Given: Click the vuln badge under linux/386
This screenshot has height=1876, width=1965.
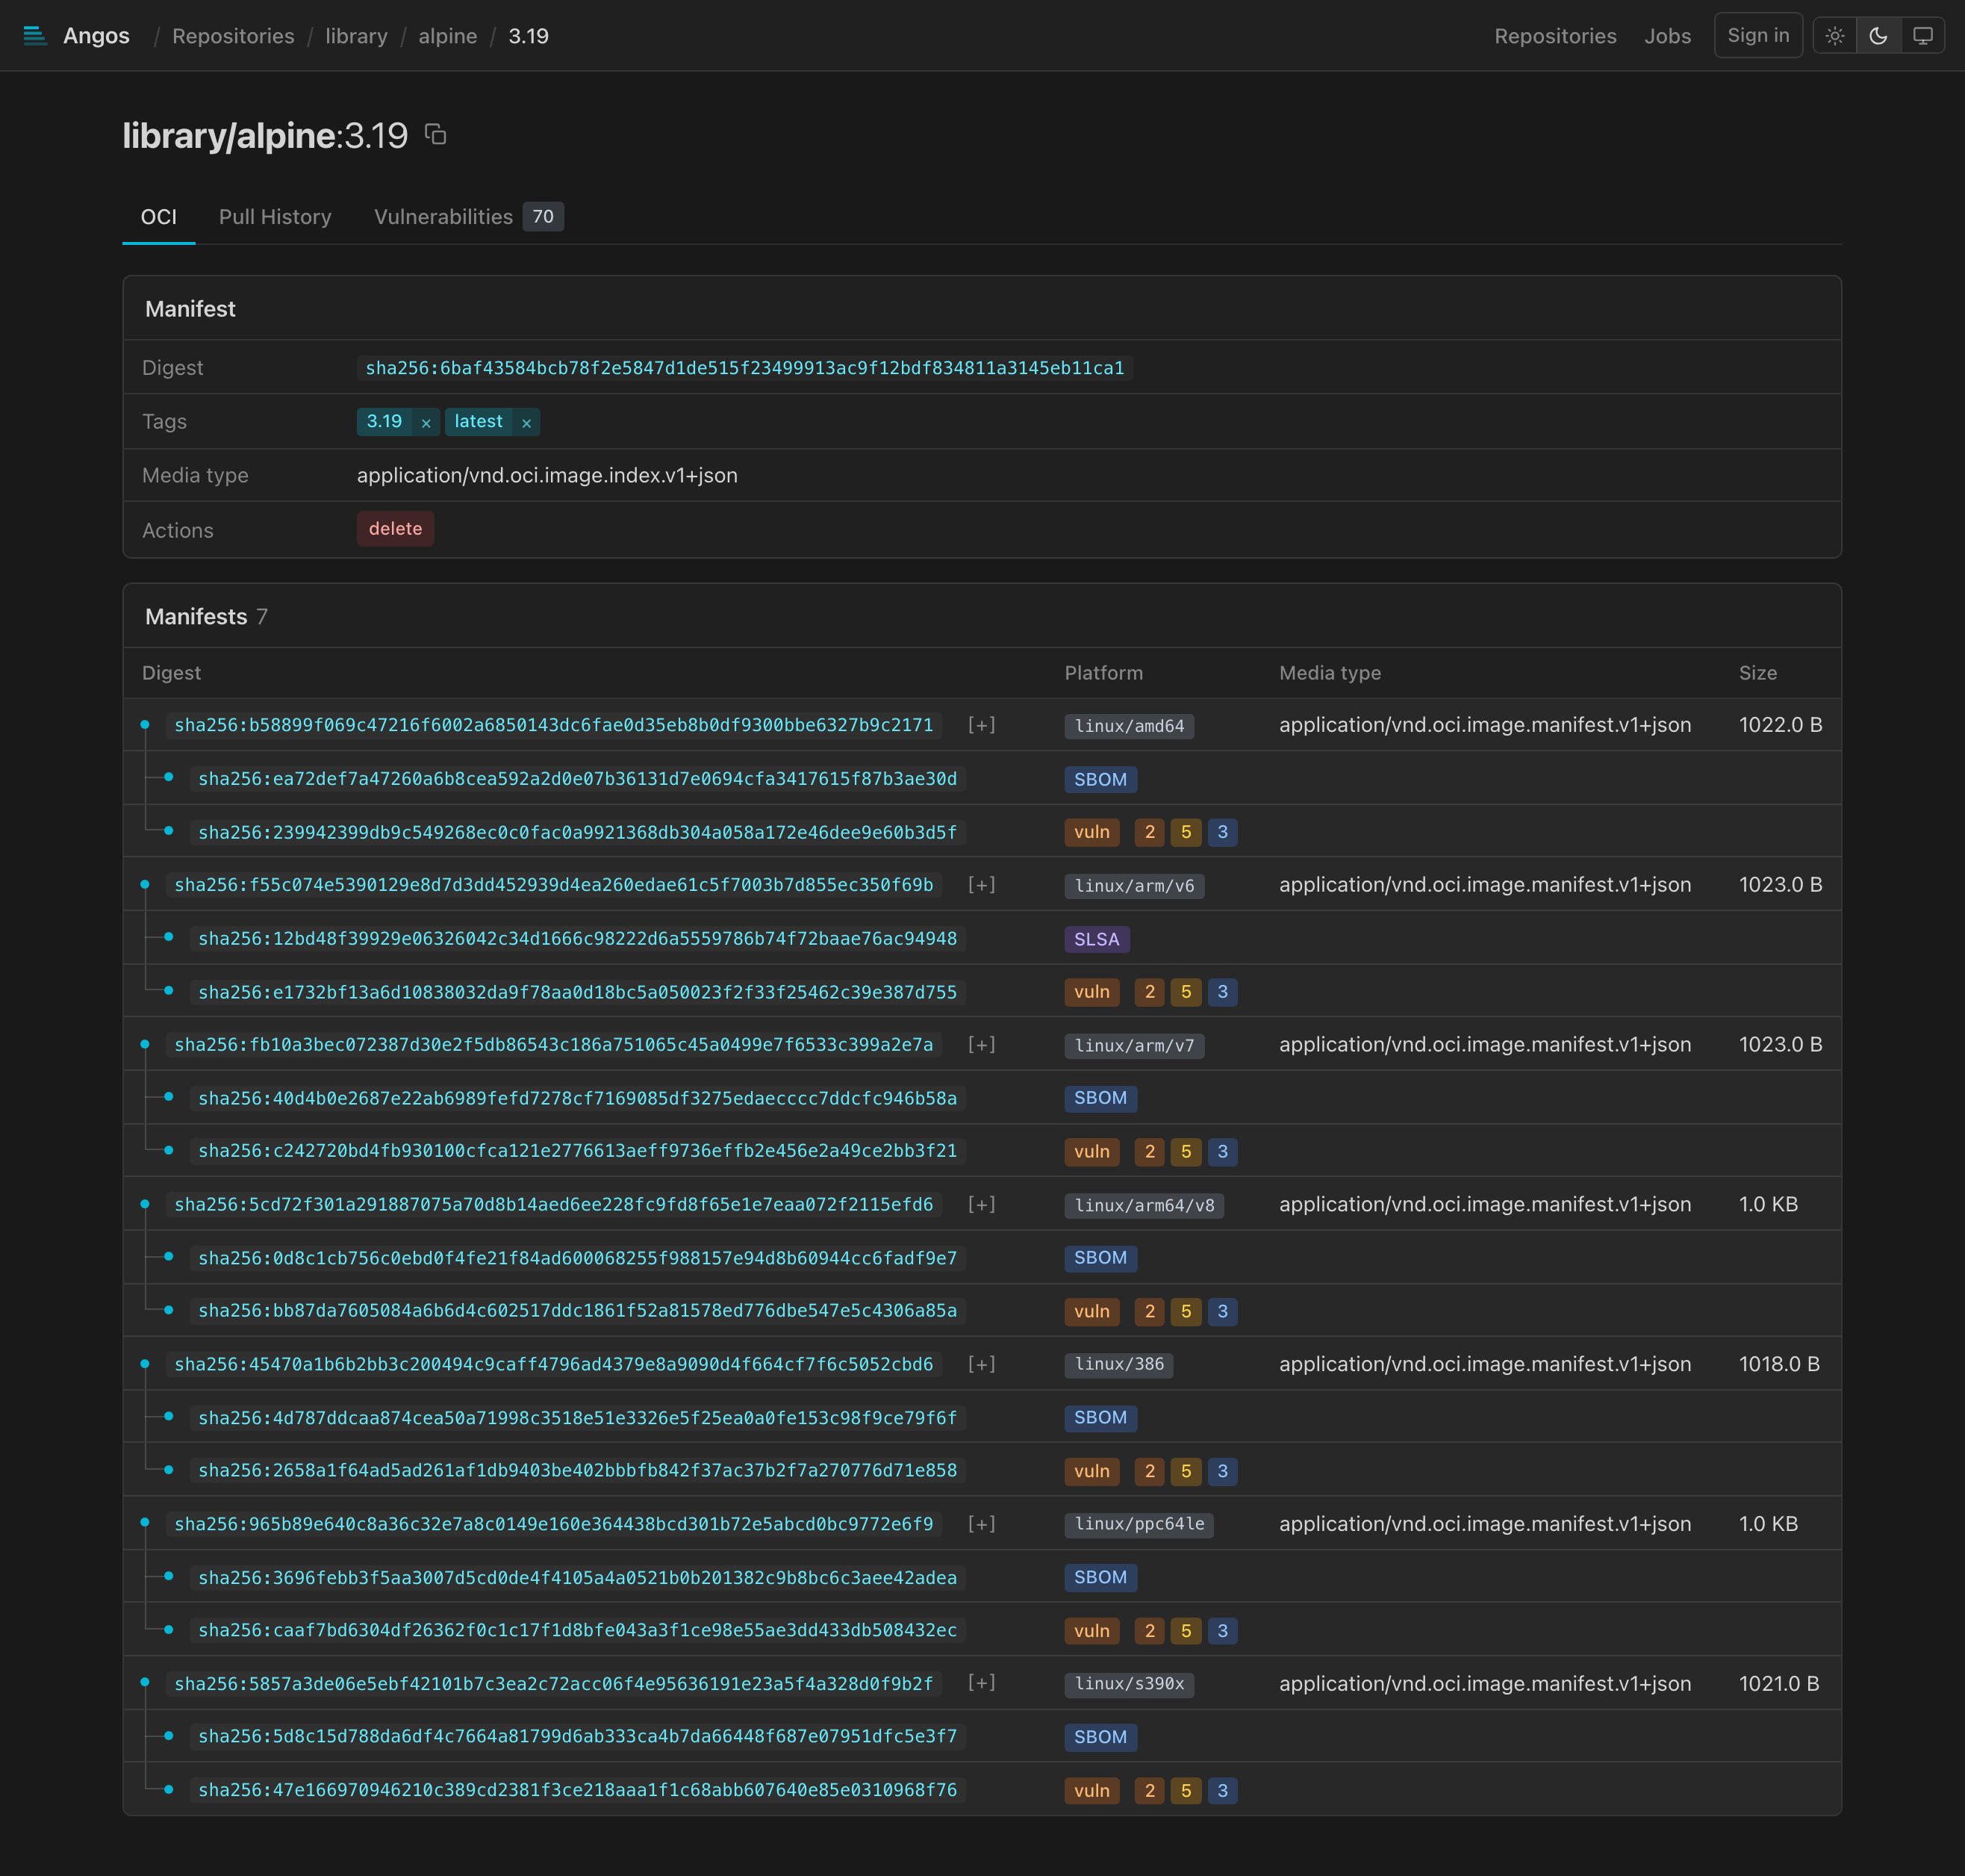Looking at the screenshot, I should [x=1092, y=1471].
